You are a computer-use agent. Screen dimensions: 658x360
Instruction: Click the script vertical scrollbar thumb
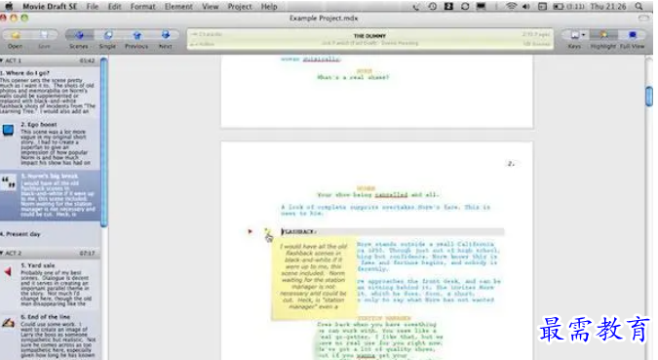(x=649, y=96)
